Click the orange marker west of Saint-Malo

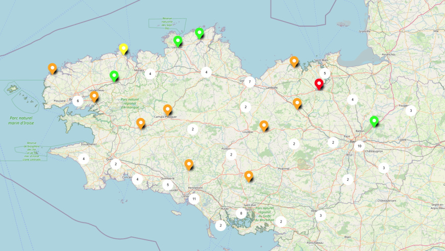[294, 61]
